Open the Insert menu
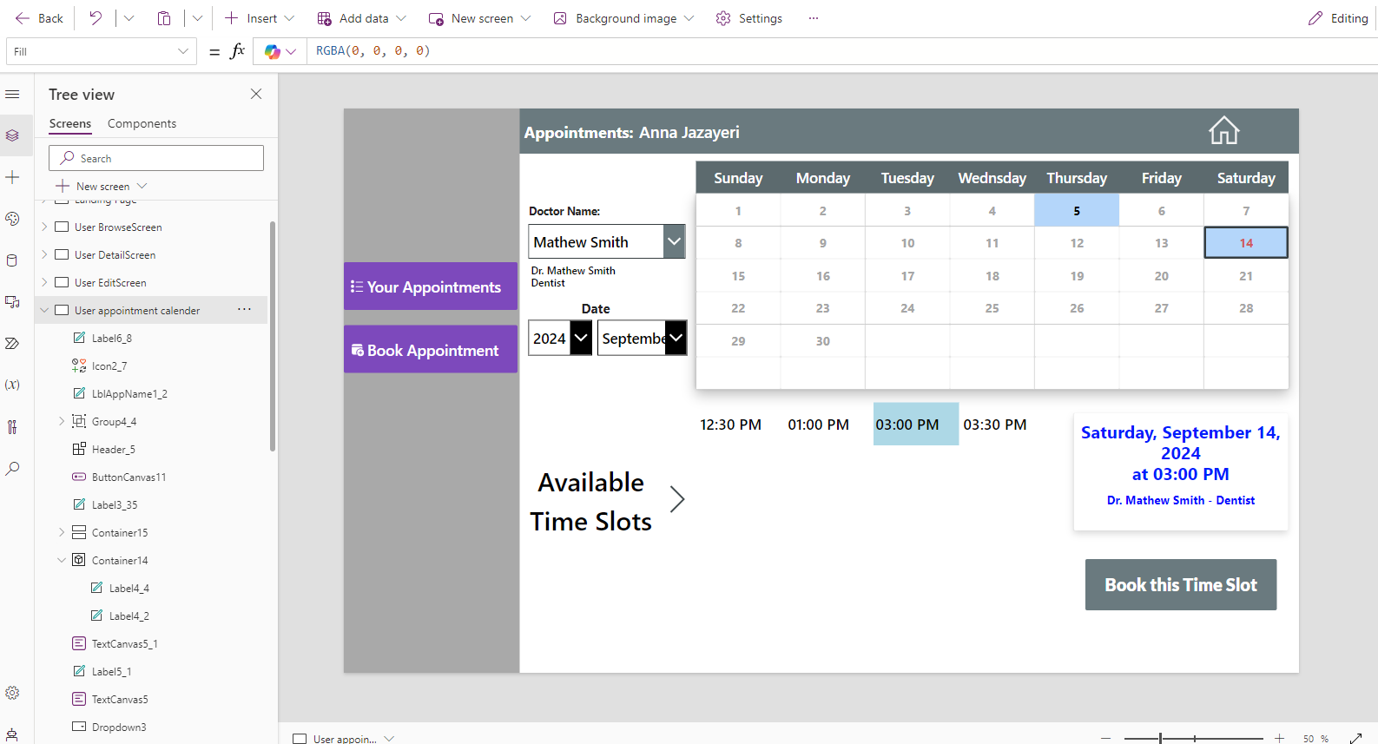 (x=260, y=18)
